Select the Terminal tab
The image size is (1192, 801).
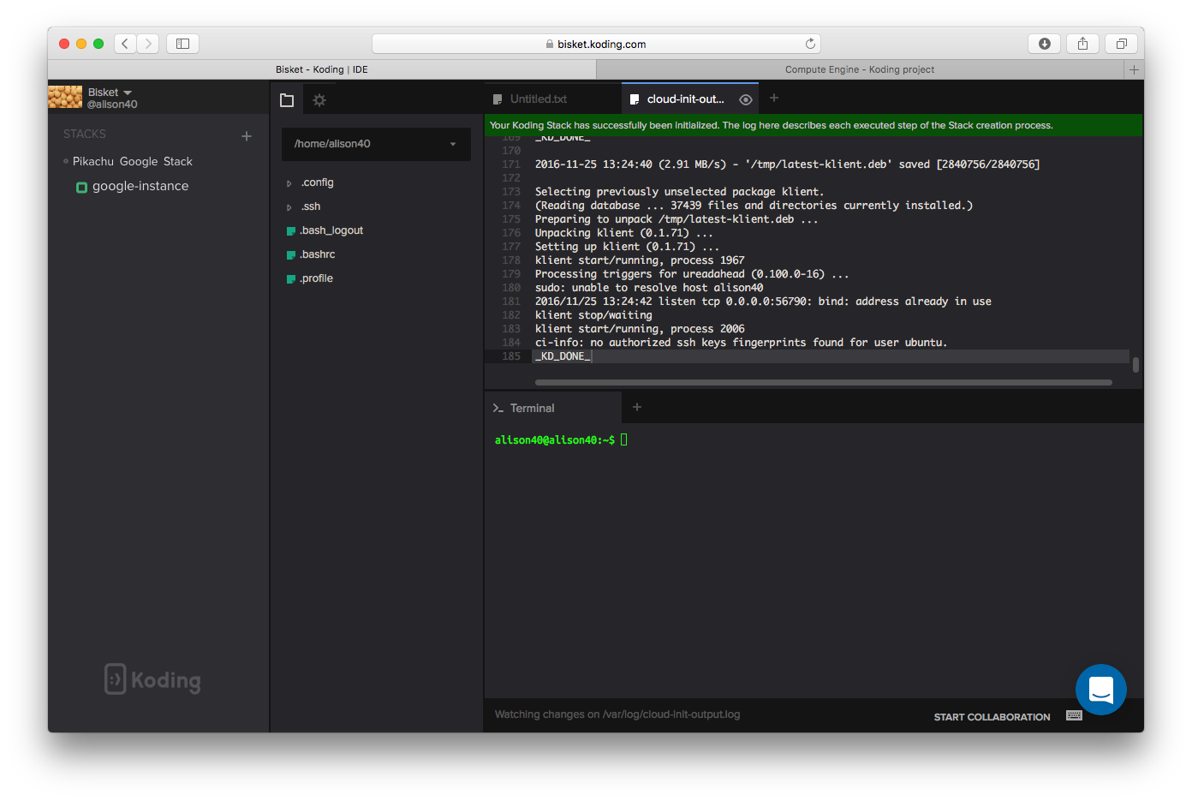click(532, 409)
